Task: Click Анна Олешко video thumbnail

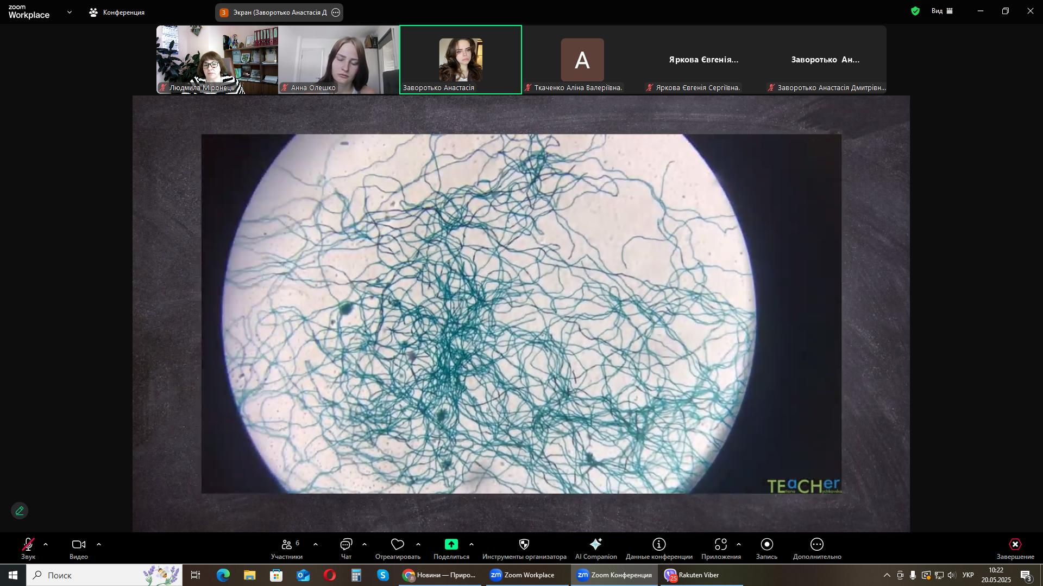Action: pos(338,60)
